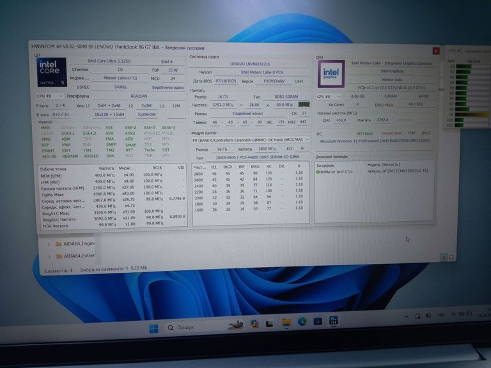Image resolution: width=491 pixels, height=368 pixels.
Task: Click the memory frequency 2793.3 МГц value
Action: (x=223, y=105)
